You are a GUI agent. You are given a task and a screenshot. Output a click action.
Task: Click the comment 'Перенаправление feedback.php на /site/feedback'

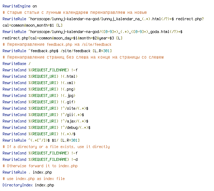[x=57, y=44]
